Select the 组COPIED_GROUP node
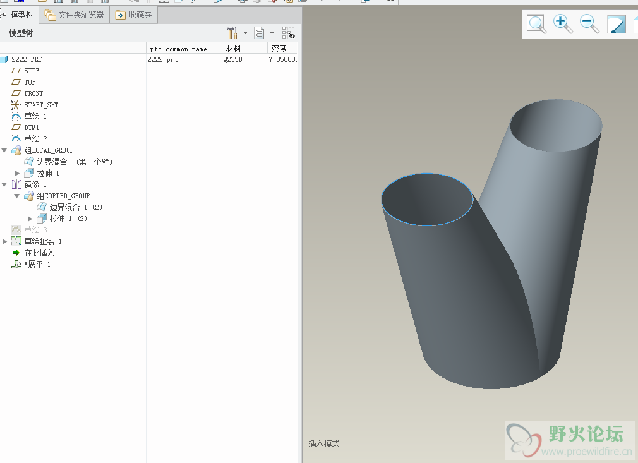The width and height of the screenshot is (638, 463). click(63, 196)
